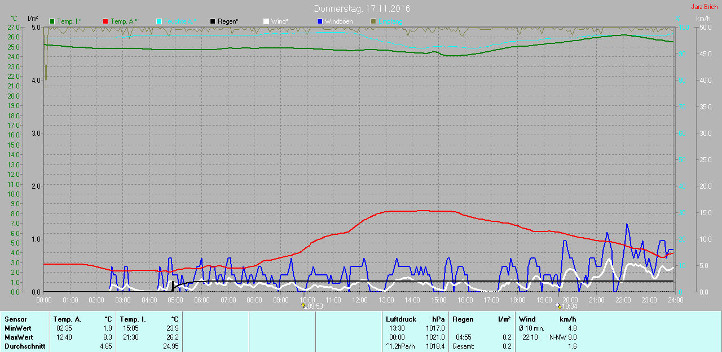Toggle the Regen series legend label
Viewport: 722px width, 352px height.
pos(228,21)
